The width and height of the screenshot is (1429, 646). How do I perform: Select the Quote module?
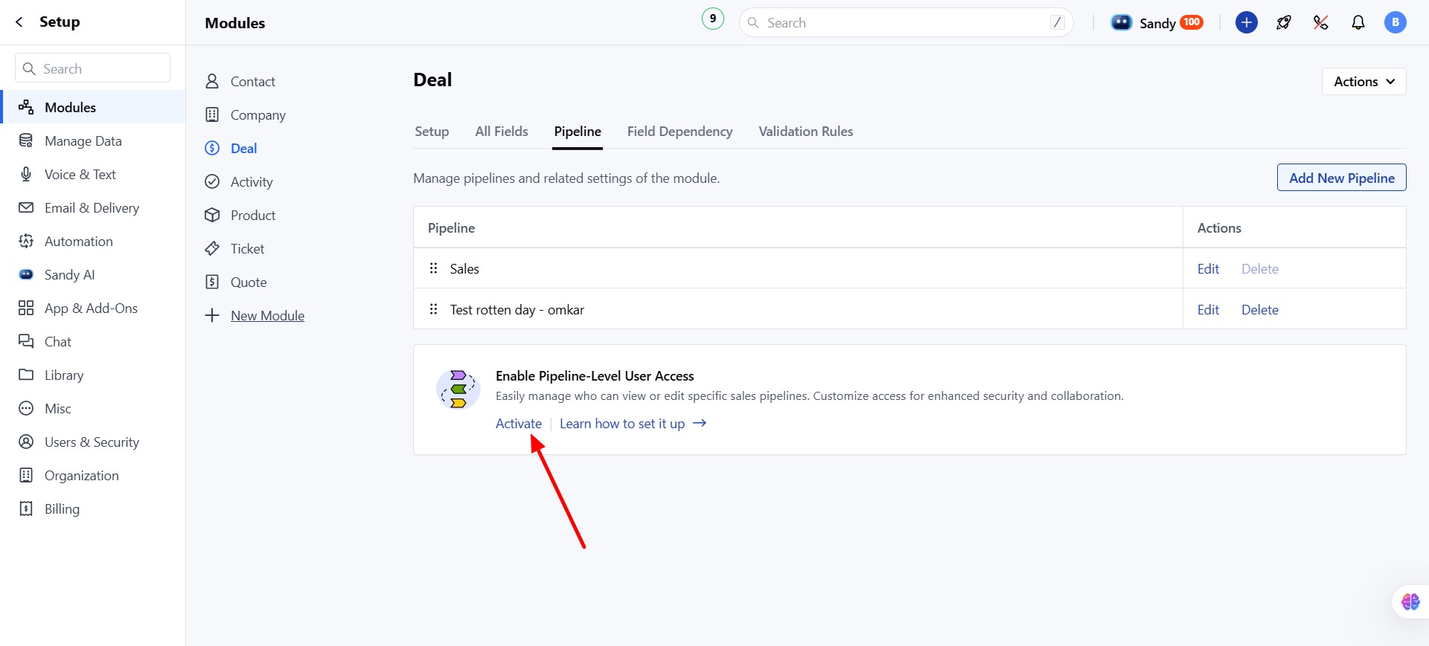(249, 282)
